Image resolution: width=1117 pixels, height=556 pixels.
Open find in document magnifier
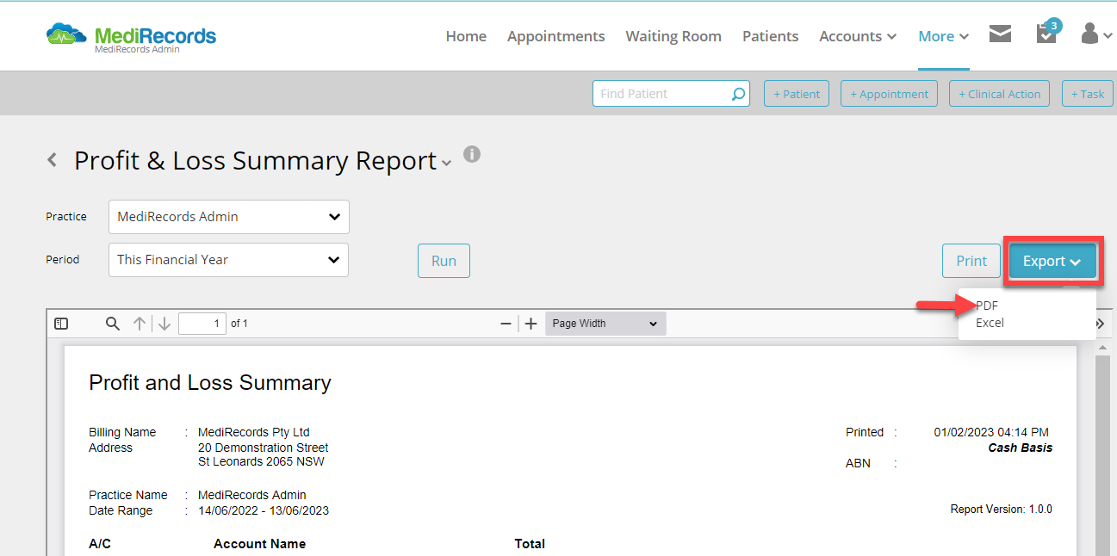(x=113, y=324)
